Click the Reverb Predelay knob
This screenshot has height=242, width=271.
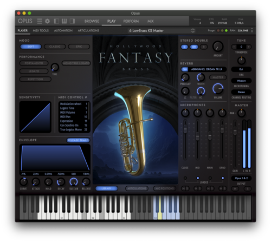pyautogui.click(x=185, y=77)
